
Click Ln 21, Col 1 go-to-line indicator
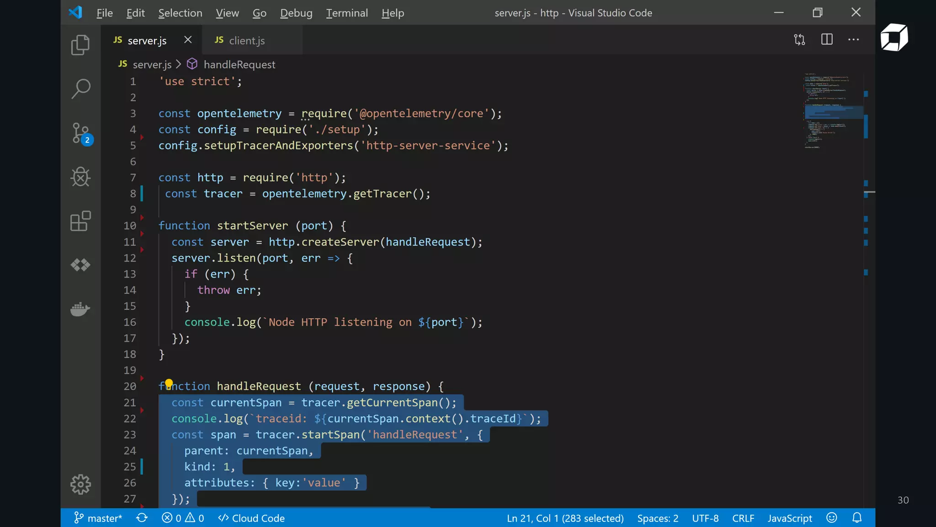tap(565, 518)
